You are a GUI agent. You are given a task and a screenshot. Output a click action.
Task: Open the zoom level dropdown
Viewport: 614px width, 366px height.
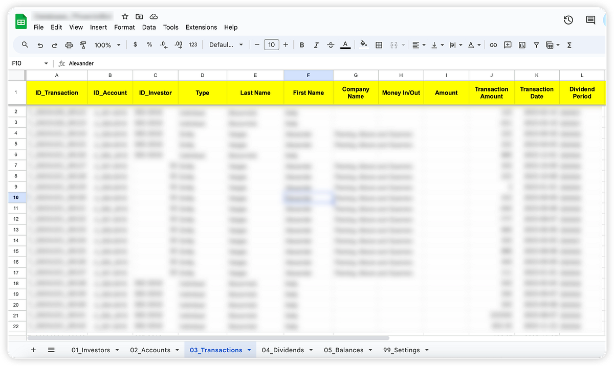pos(107,45)
